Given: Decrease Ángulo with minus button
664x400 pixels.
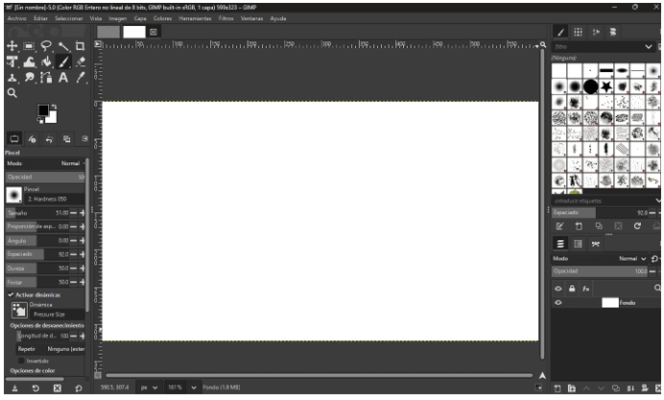Looking at the screenshot, I should [74, 241].
